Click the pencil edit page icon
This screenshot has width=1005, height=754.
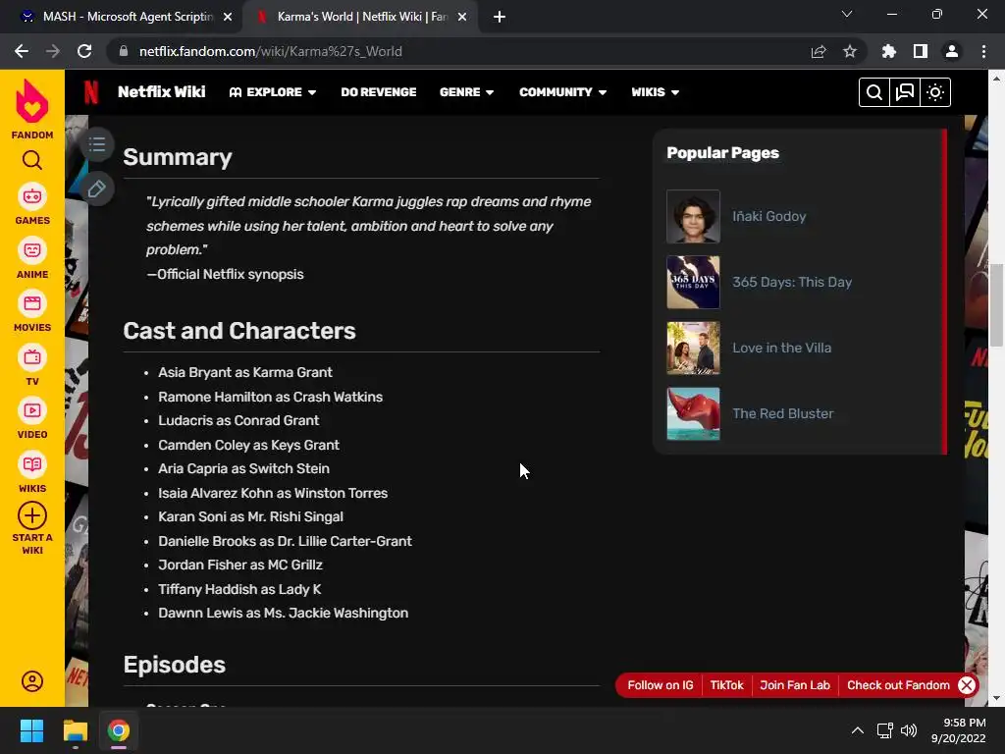[x=97, y=189]
